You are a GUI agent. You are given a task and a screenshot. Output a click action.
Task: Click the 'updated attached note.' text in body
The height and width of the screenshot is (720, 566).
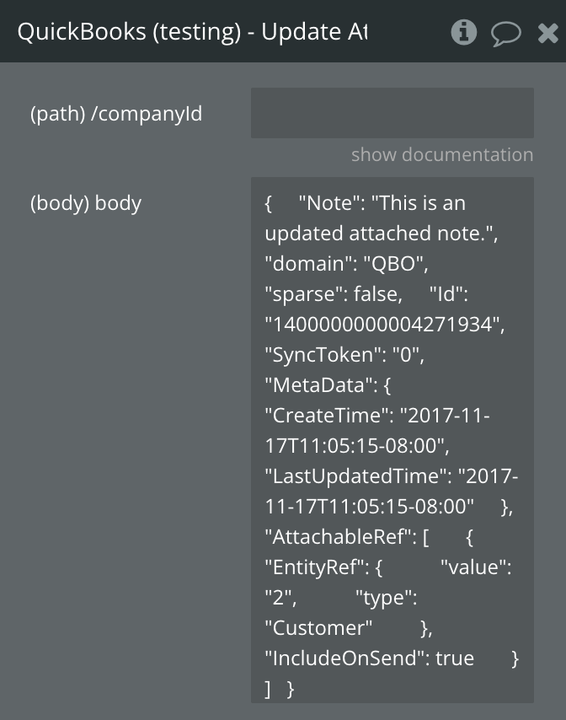381,234
